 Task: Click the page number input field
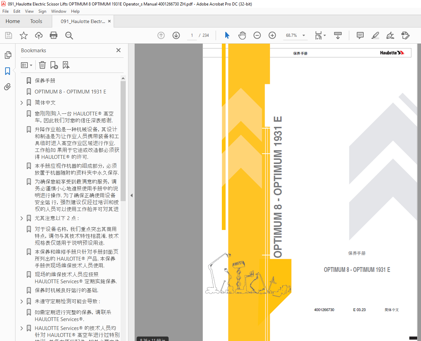(192, 35)
